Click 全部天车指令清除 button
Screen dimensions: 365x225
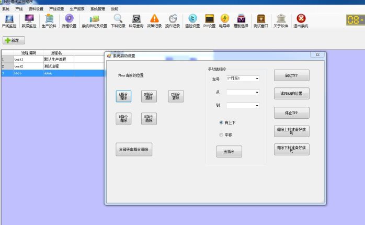coord(134,150)
